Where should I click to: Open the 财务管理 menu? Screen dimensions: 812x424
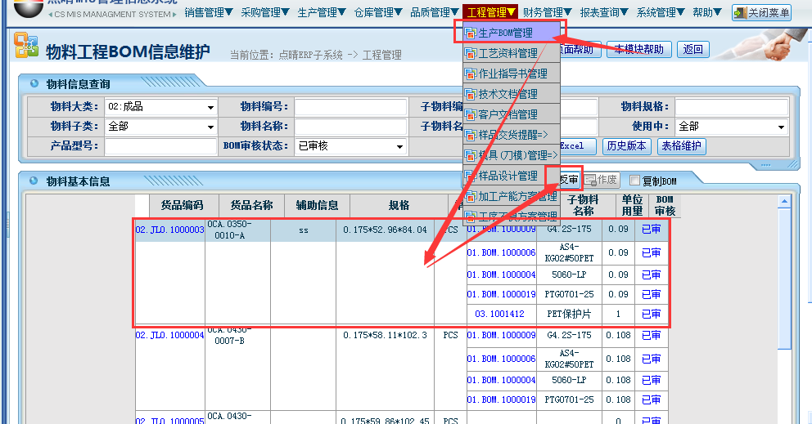(548, 12)
